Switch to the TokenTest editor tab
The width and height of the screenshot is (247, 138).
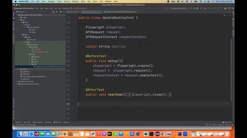click(74, 12)
